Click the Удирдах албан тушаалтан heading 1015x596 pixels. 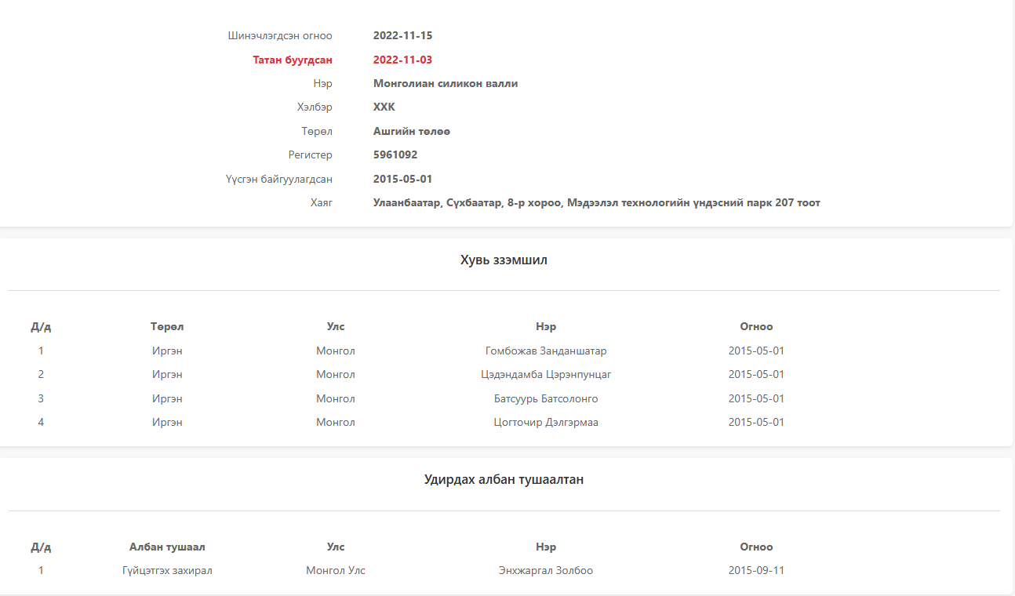[504, 480]
